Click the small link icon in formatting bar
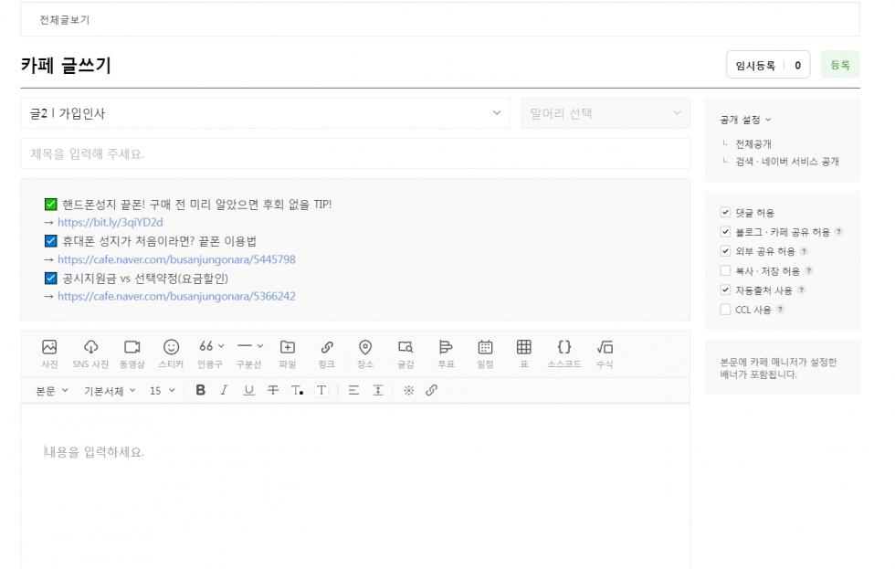Viewport: 895px width, 569px height. coord(431,390)
